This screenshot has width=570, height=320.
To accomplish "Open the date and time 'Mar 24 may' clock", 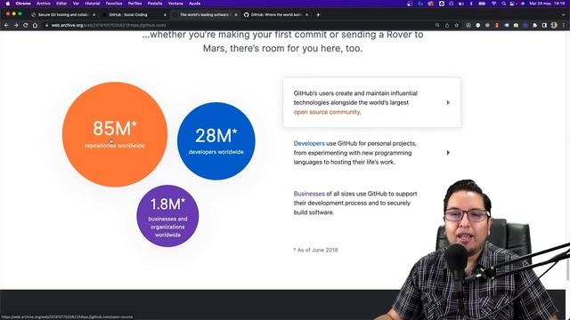I will (547, 4).
